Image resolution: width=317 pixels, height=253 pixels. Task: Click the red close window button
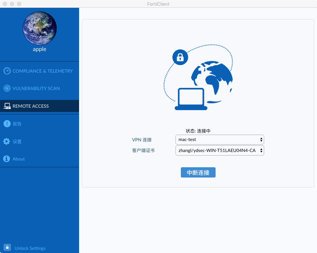point(5,4)
